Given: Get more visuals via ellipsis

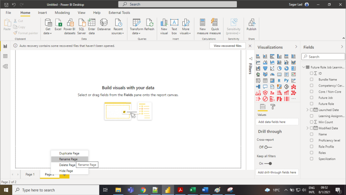Looking at the screenshot, I should coord(293,99).
